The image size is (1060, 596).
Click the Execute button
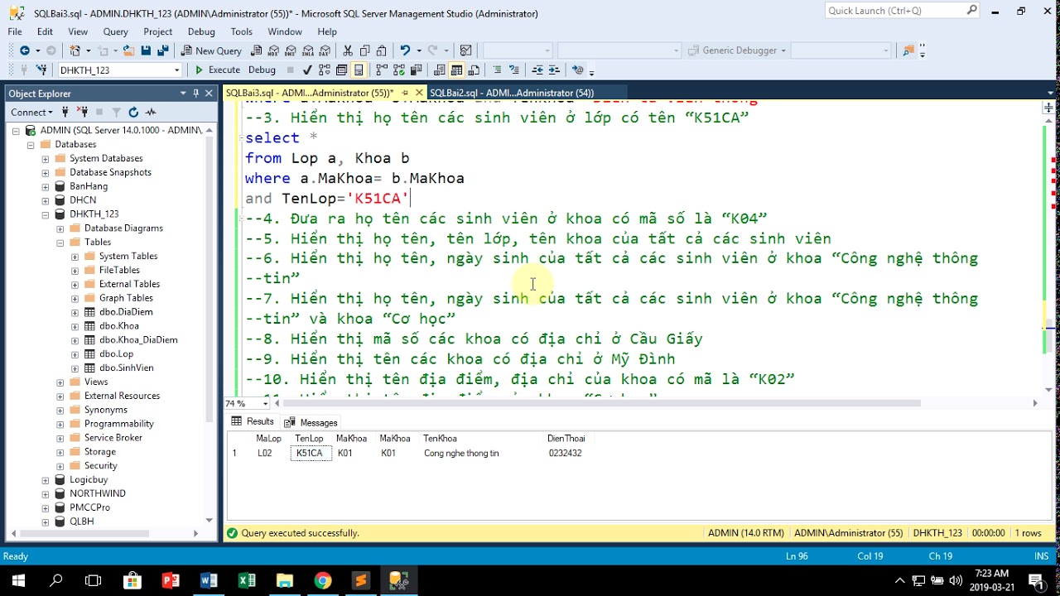(x=217, y=70)
